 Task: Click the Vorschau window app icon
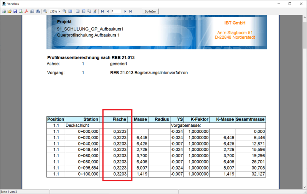click(x=4, y=4)
